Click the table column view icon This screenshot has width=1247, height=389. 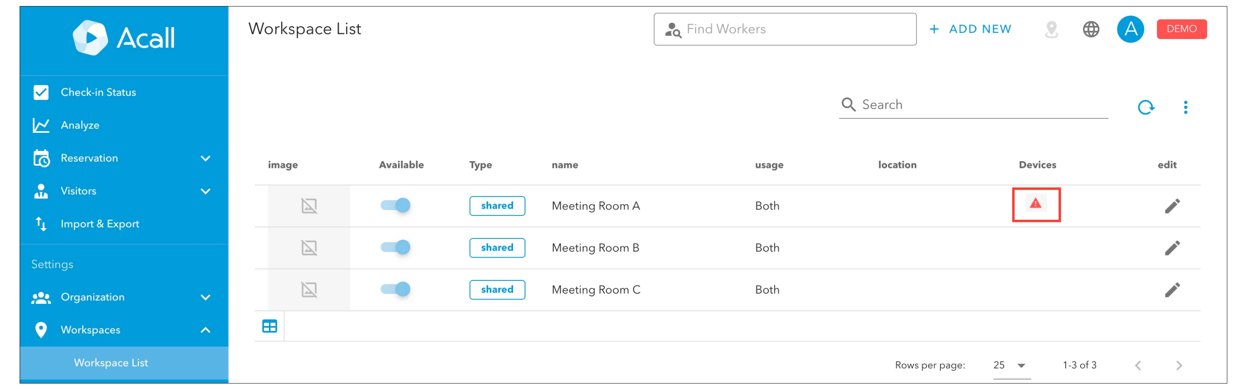[270, 327]
